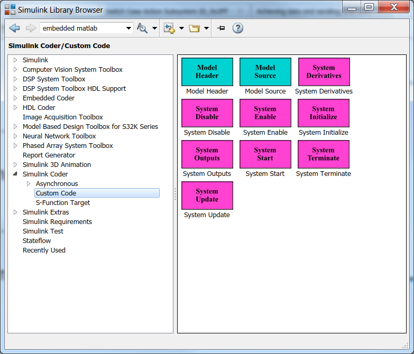Expand the Embedded Coder node

pos(15,98)
